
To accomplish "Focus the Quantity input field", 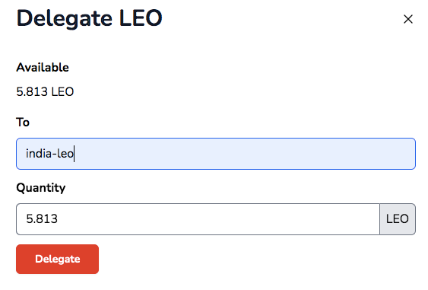I will pos(198,219).
